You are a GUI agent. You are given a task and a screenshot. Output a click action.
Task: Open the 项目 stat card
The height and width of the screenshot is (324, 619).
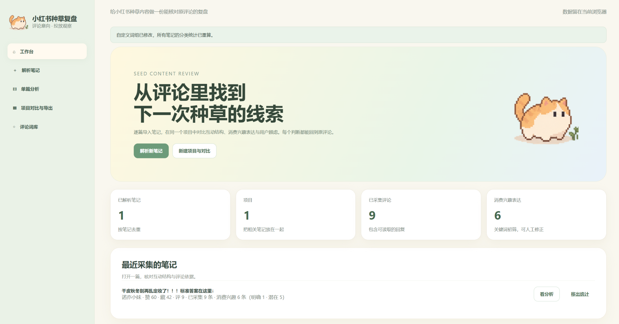pyautogui.click(x=296, y=214)
